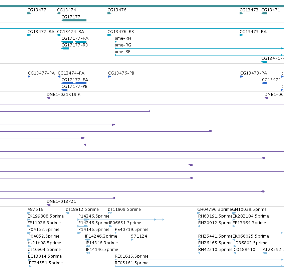Click the 571124 EST label
Screen dimensions: 284x268
tap(139, 236)
